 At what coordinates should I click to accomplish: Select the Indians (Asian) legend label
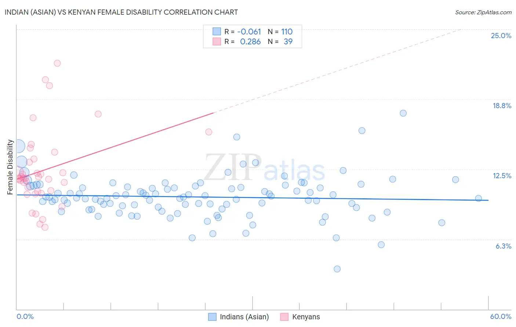click(x=244, y=317)
